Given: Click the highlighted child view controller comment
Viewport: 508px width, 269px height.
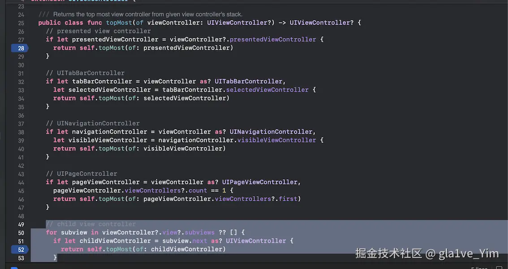Looking at the screenshot, I should pyautogui.click(x=91, y=224).
